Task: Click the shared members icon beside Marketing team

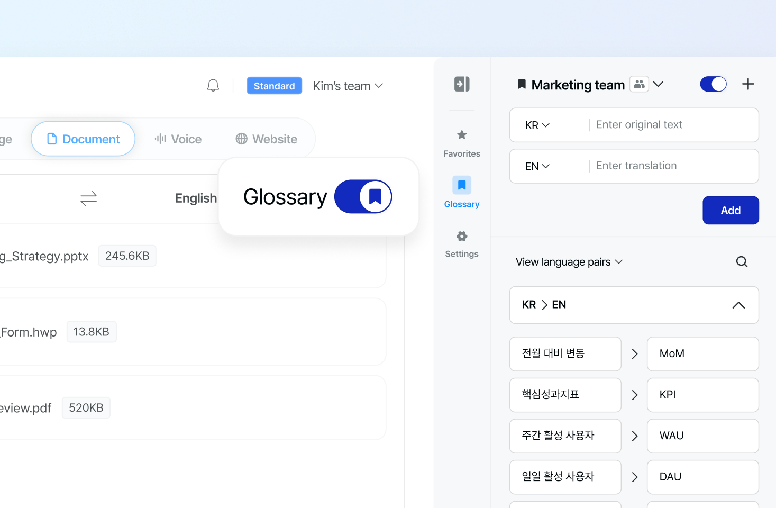Action: point(639,84)
